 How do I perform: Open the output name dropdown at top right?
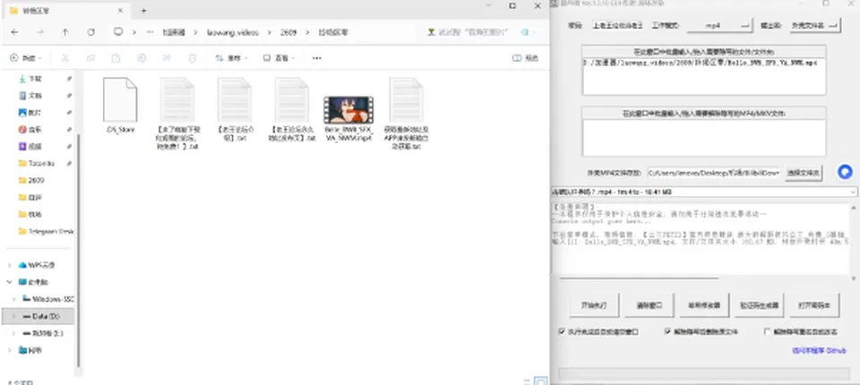tap(814, 25)
